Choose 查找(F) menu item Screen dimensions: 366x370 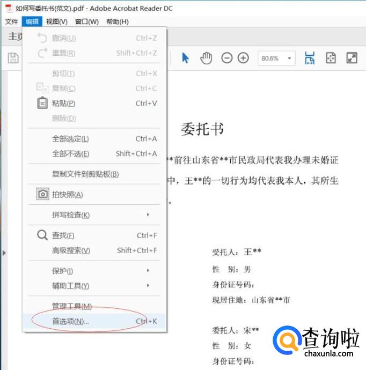(94, 235)
